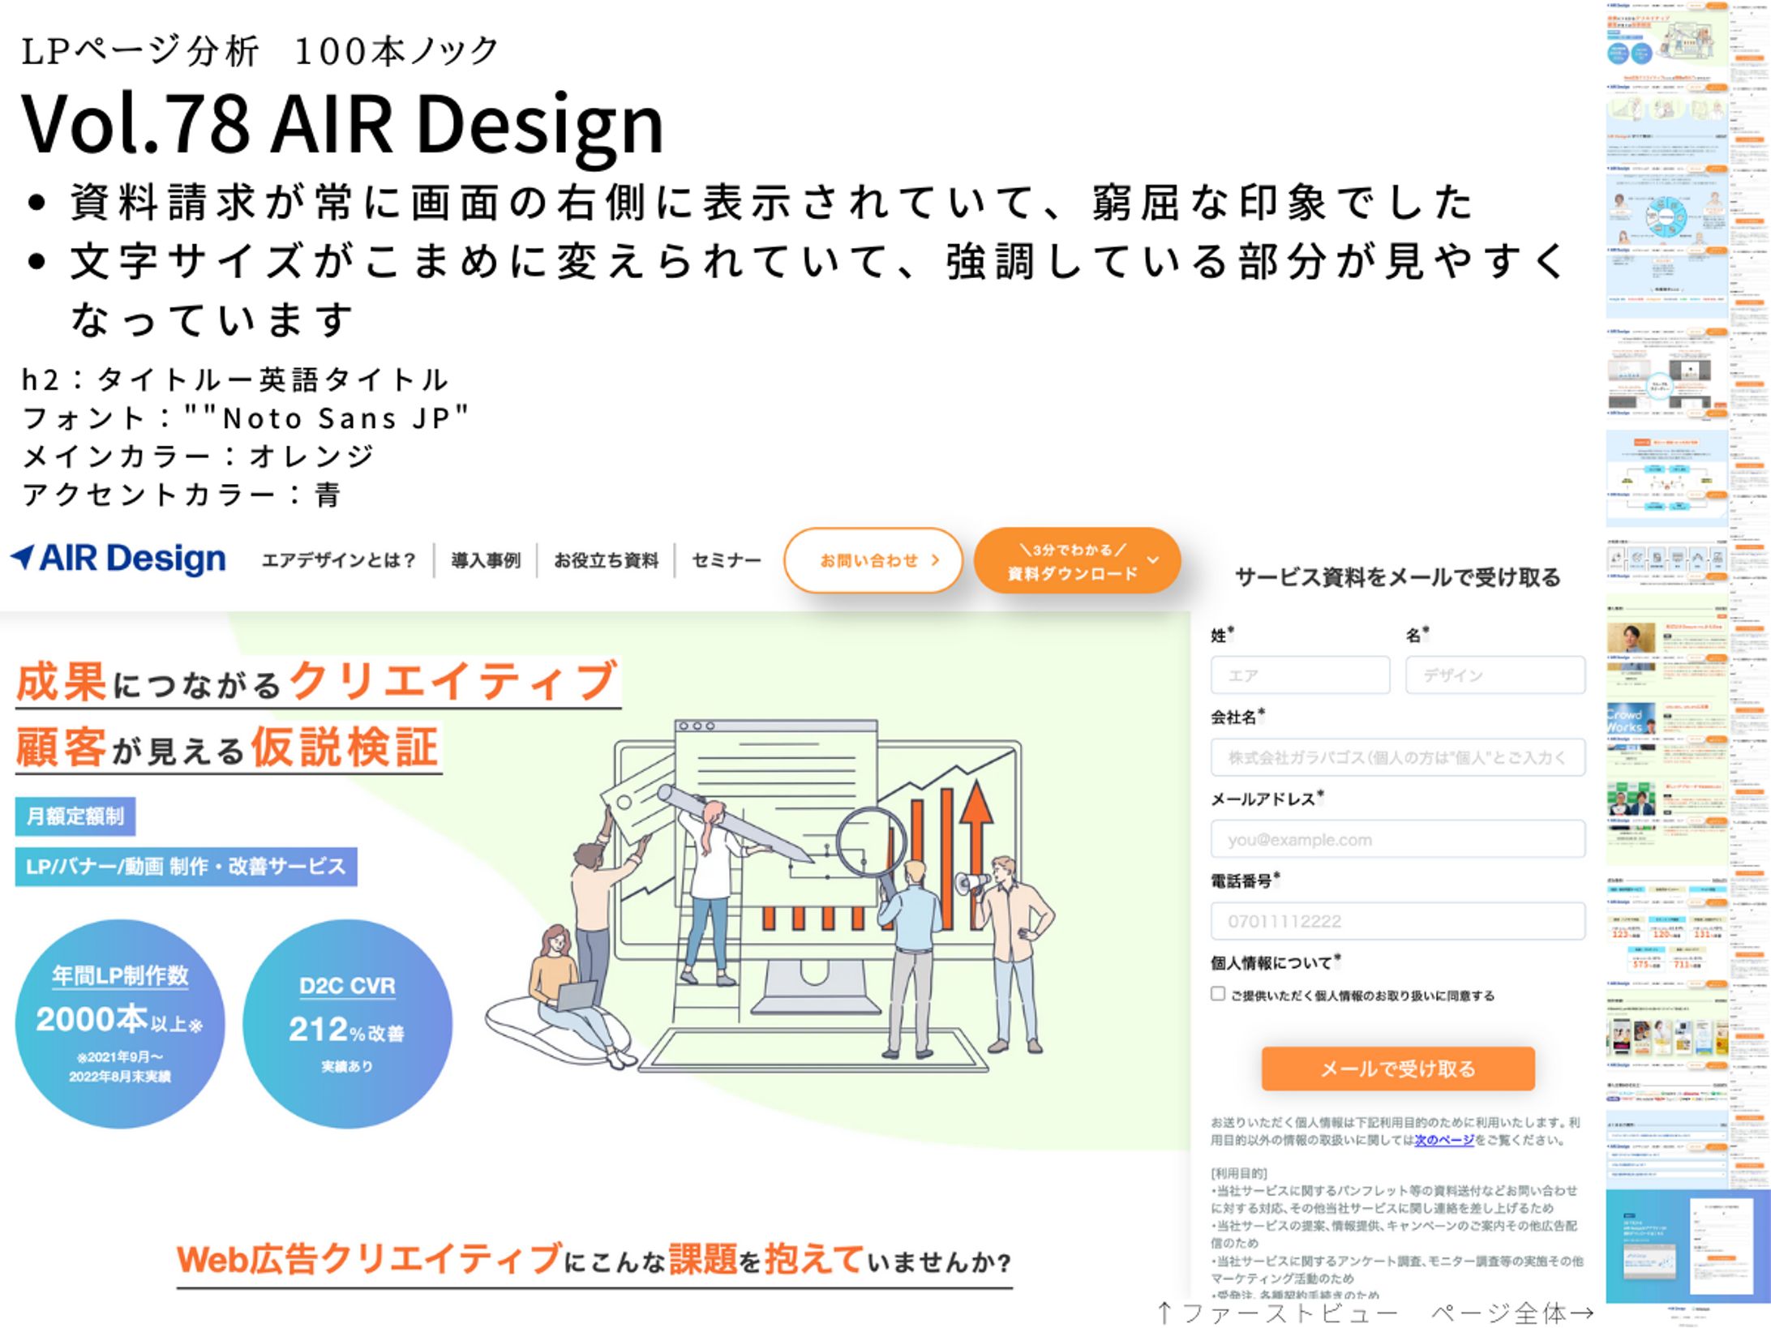The image size is (1771, 1328).
Task: Open the 導入事例 menu item
Action: [x=486, y=560]
